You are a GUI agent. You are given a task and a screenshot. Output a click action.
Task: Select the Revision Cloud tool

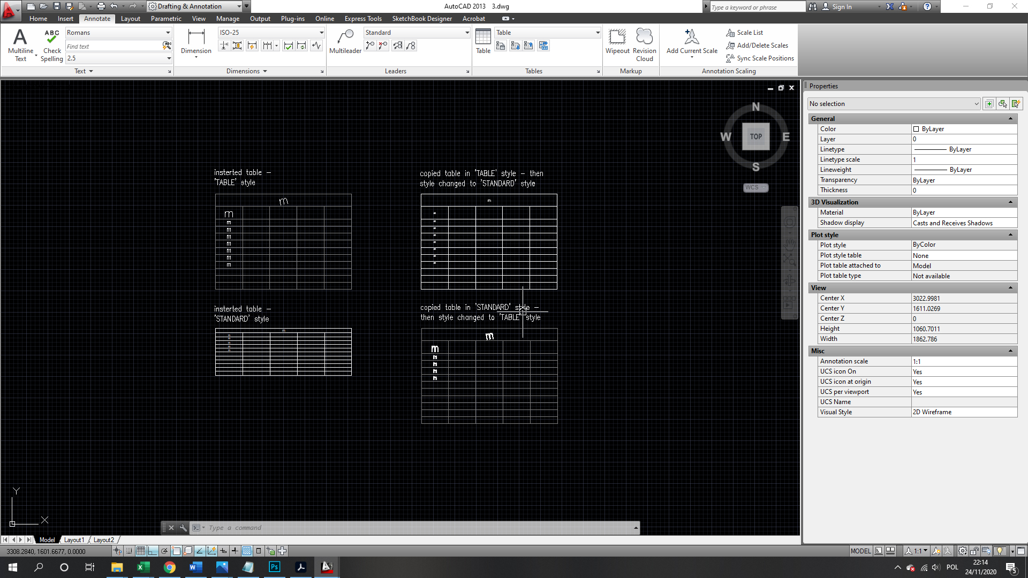coord(644,40)
